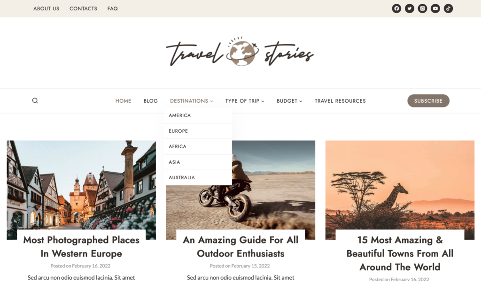Click the Travel Stories globe logo
The height and width of the screenshot is (281, 481).
click(x=240, y=52)
